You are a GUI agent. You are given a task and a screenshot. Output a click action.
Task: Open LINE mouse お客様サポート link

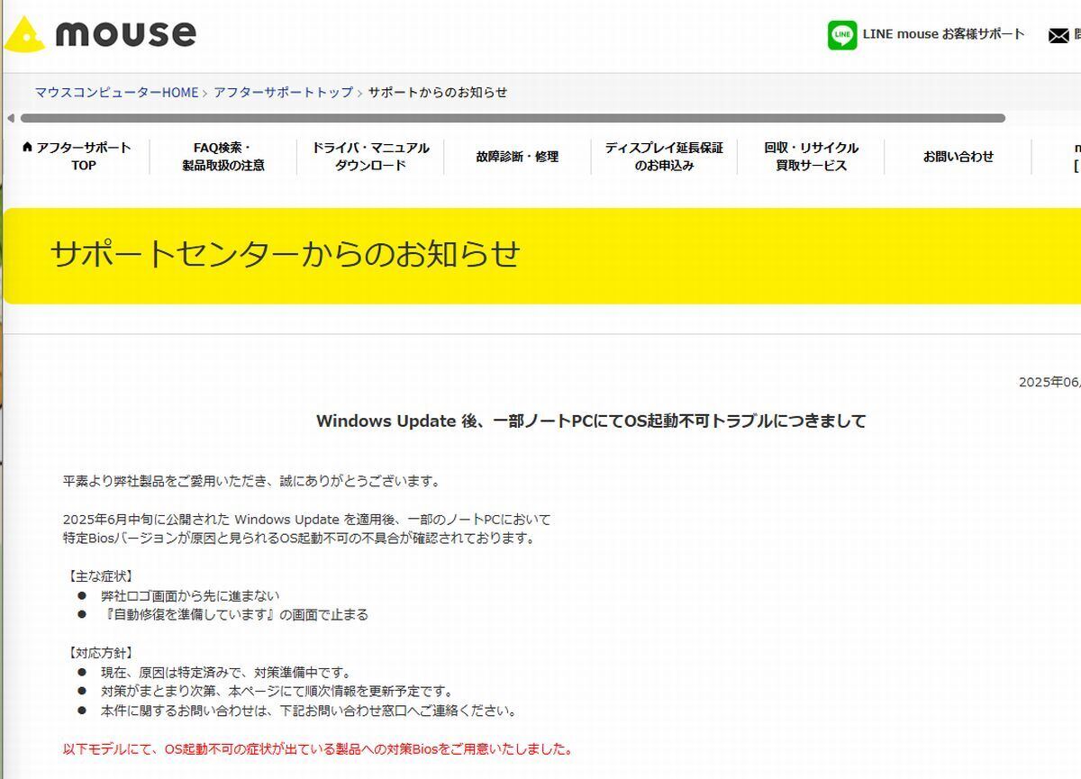tap(943, 34)
